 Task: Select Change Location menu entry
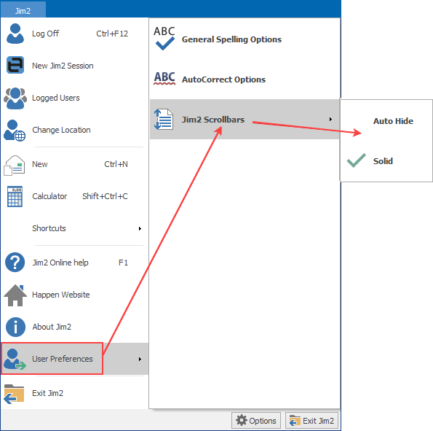[x=74, y=130]
